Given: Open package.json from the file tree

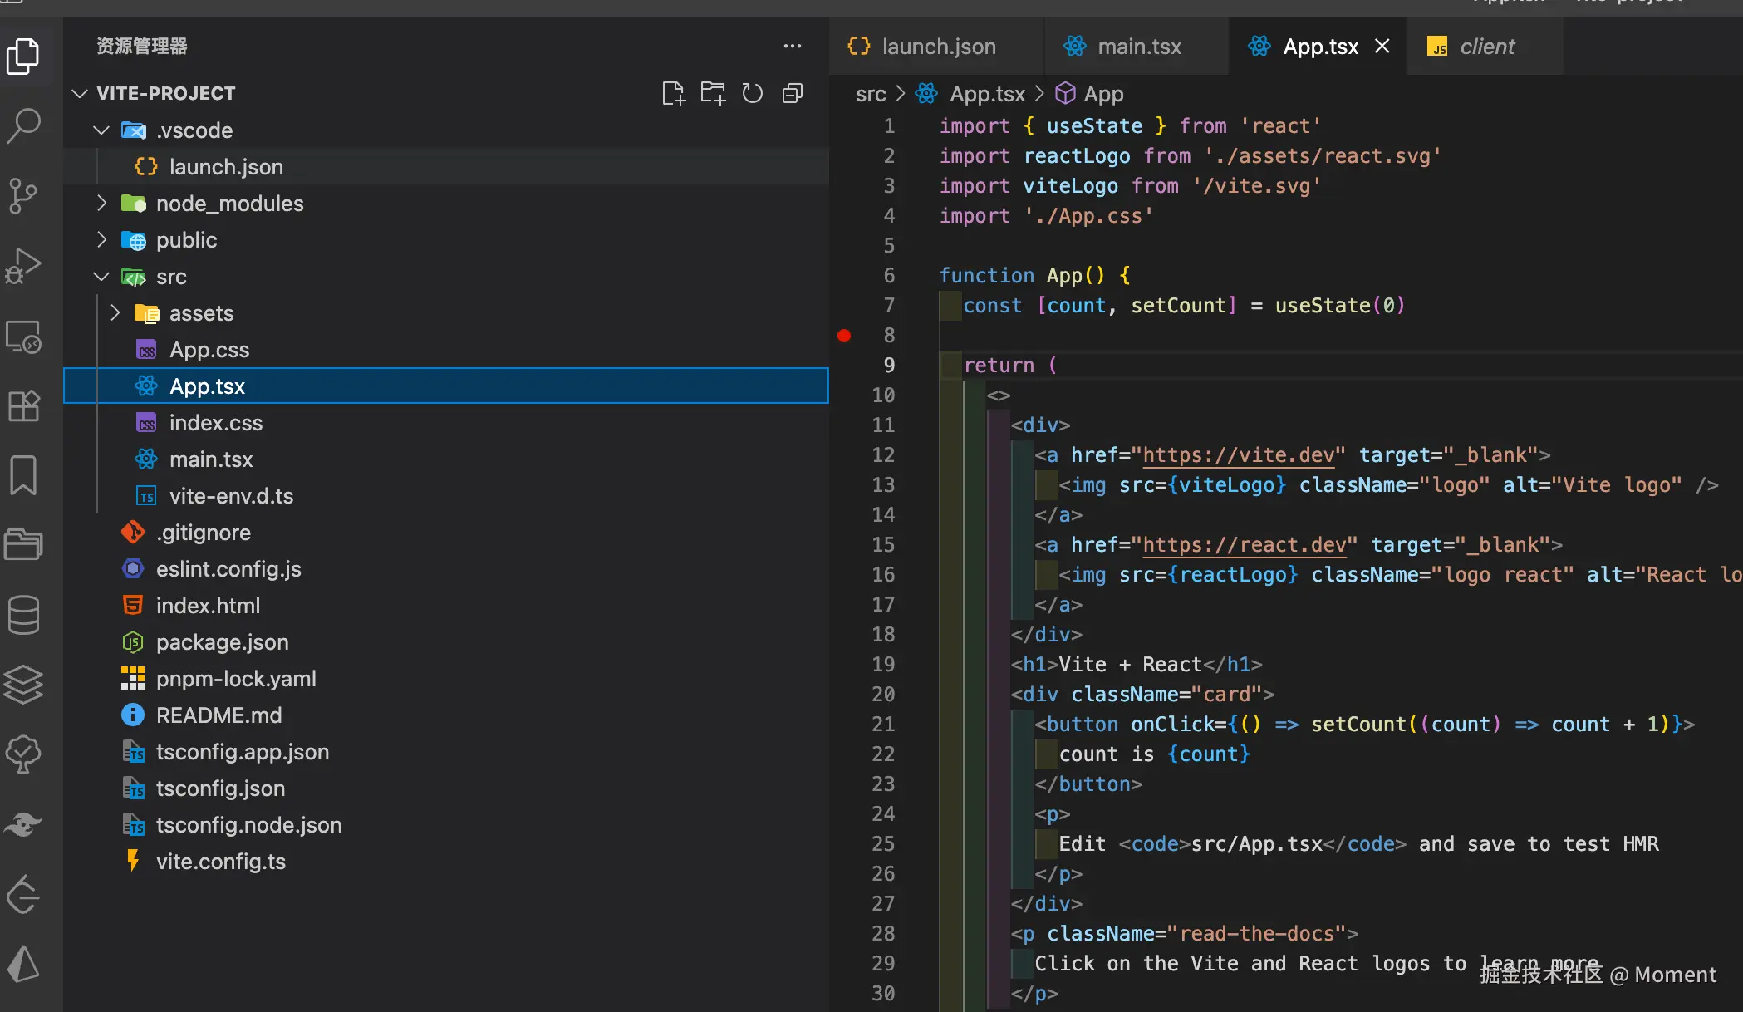Looking at the screenshot, I should click(222, 642).
